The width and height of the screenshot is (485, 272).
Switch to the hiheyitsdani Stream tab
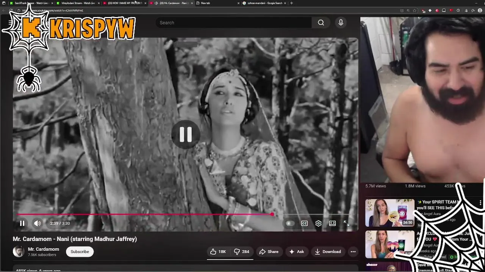click(x=78, y=3)
